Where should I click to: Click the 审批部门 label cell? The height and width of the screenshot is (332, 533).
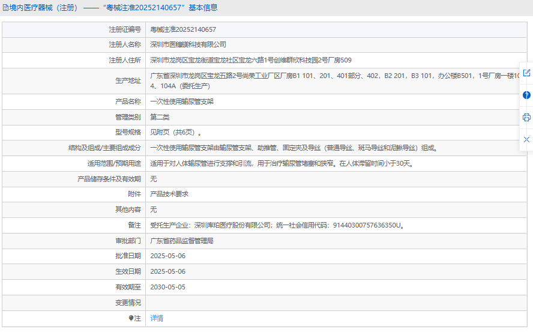[74, 241]
